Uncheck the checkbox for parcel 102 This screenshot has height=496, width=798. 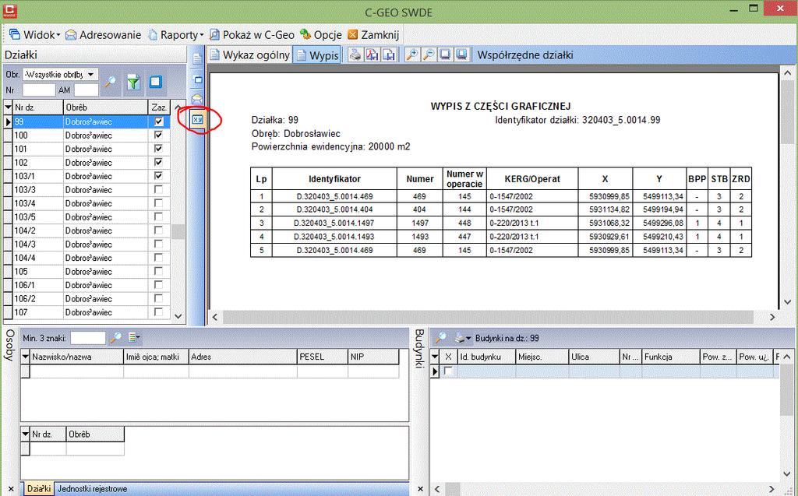click(159, 162)
